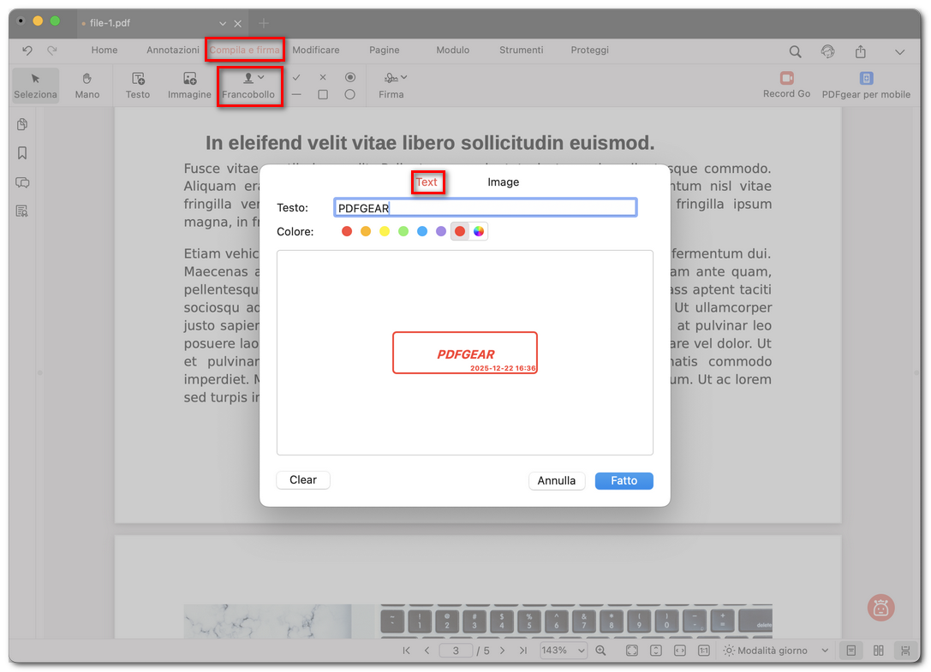Show the page thumbnails sidebar panel
Viewport: 931px width, 672px height.
point(22,125)
